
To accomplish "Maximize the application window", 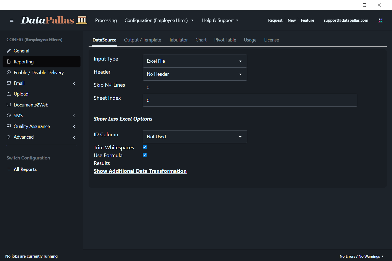I will (364, 5).
